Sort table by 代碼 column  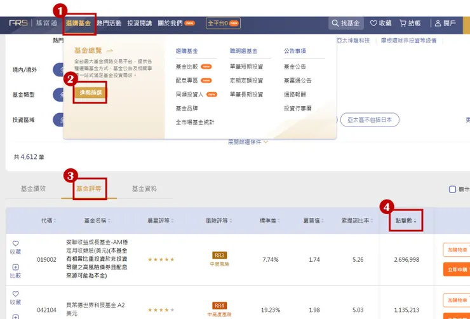[x=48, y=221]
